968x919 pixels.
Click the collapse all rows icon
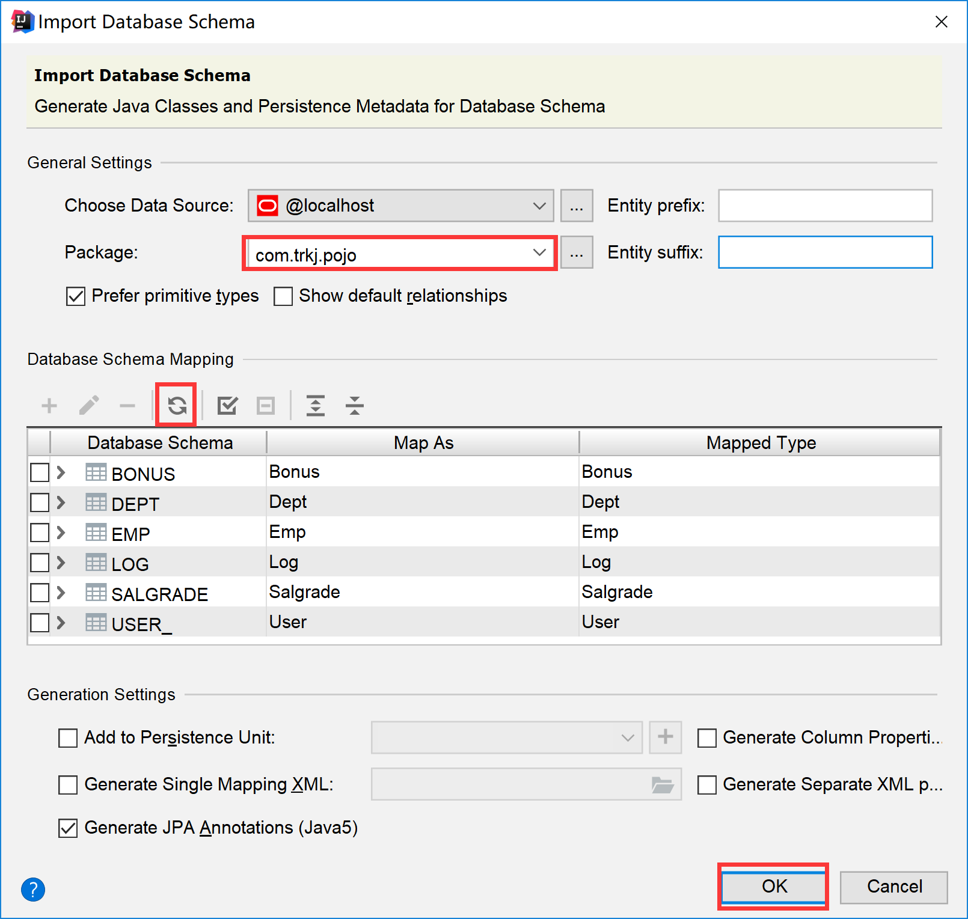(354, 406)
